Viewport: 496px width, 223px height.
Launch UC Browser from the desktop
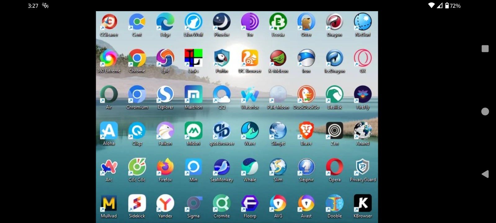(x=250, y=58)
